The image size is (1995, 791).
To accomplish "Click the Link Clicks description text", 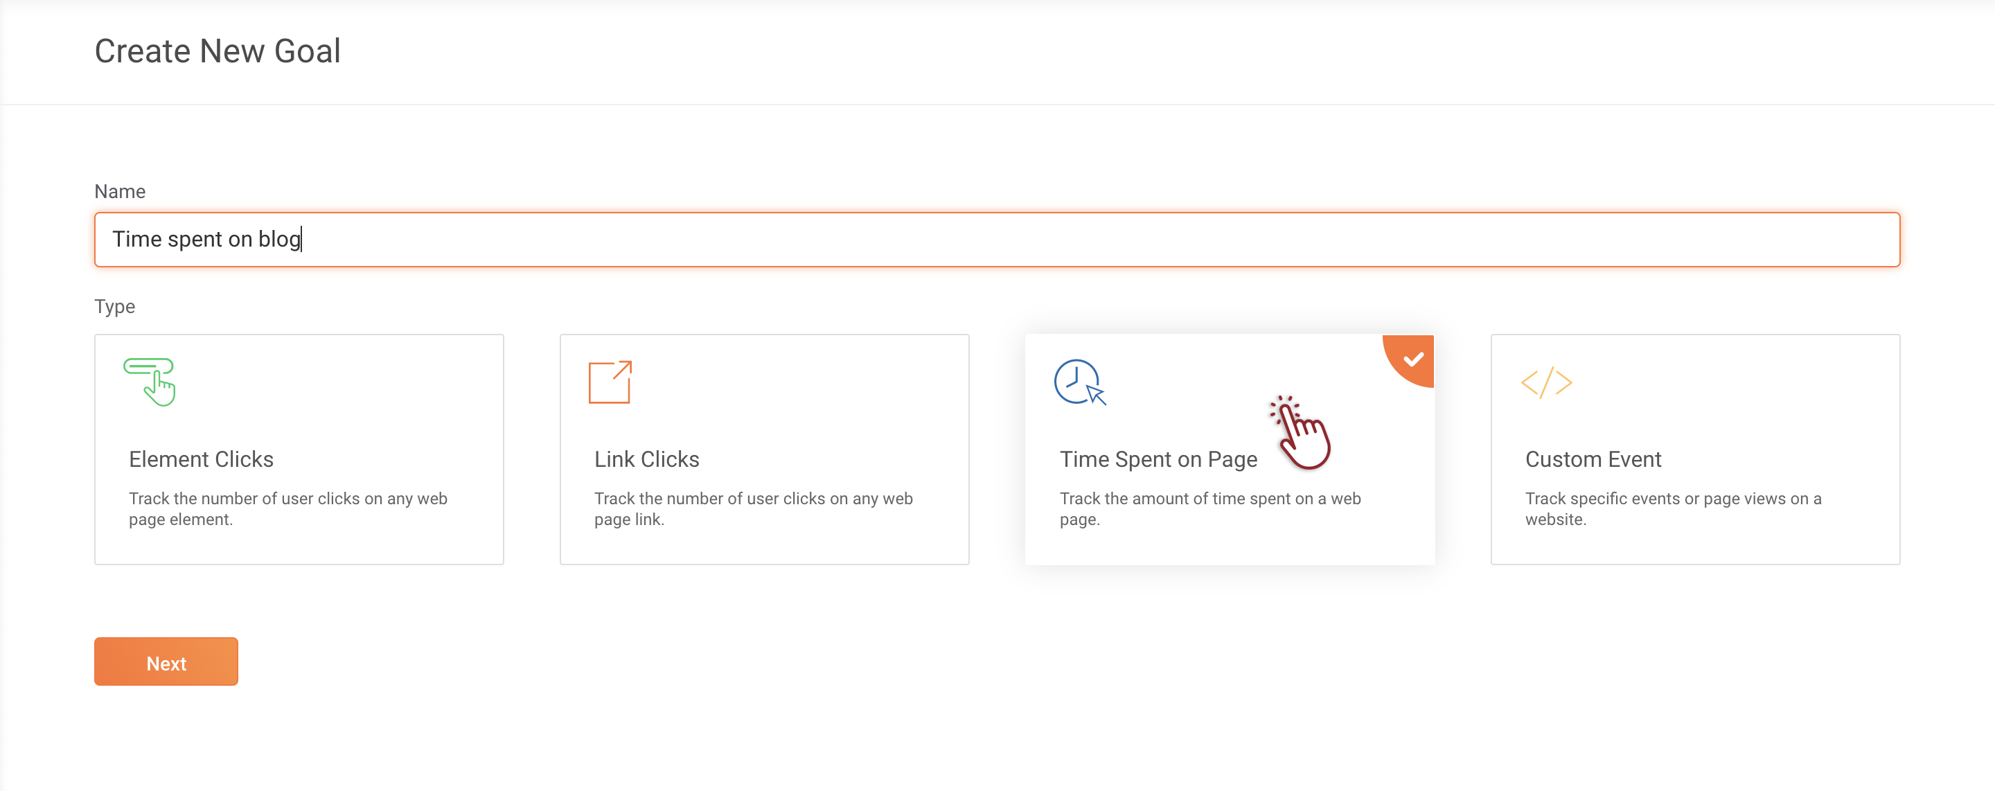I will coord(753,508).
